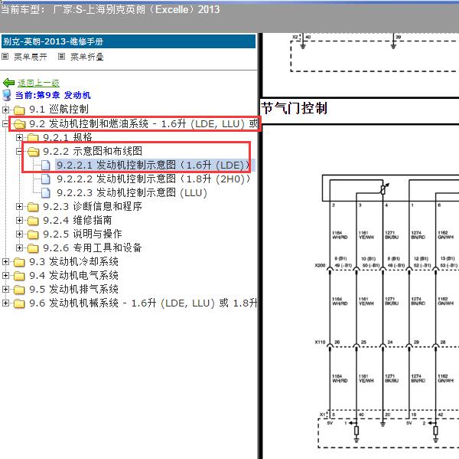This screenshot has width=459, height=459.
Task: Click 菜单展开 text button
Action: click(31, 57)
